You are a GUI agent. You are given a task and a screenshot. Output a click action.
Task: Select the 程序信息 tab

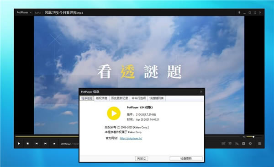(x=87, y=98)
